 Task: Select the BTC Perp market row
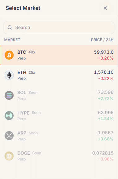pyautogui.click(x=59, y=55)
